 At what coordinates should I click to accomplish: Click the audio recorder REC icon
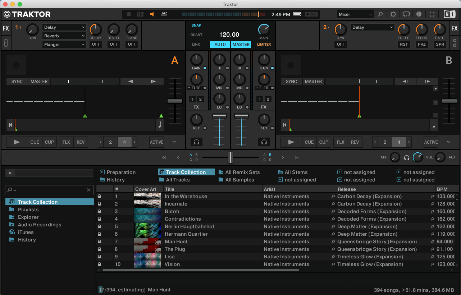tap(311, 14)
